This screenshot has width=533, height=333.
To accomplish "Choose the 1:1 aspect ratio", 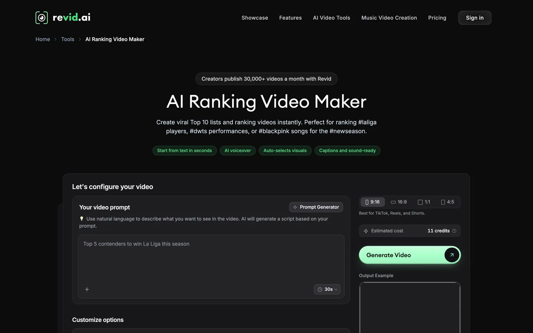I will [x=424, y=202].
